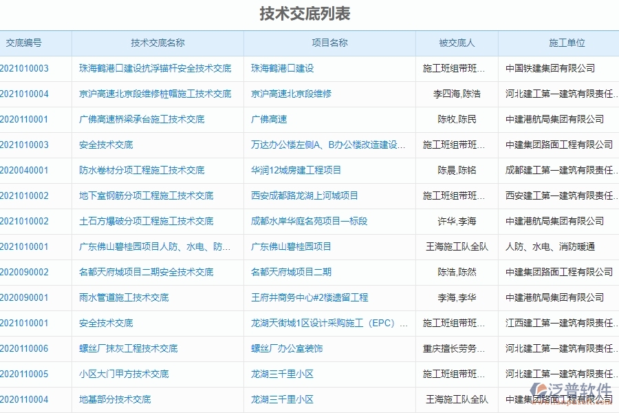Image resolution: width=619 pixels, height=413 pixels.
Task: Open project link 珠海鹤港口建设
Action: pos(278,68)
